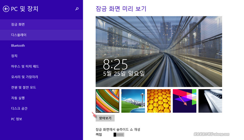This screenshot has height=140, width=244.
Task: Choose the colorful stripes lock screen thumbnail
Action: point(107,101)
